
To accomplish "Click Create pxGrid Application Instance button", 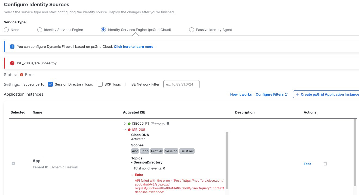I will pos(327,94).
